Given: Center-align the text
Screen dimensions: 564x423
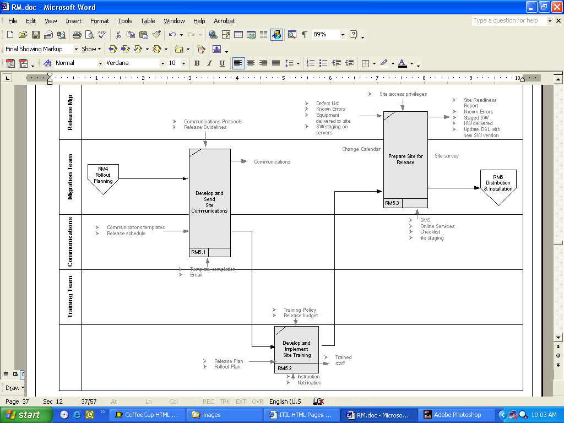Looking at the screenshot, I should [x=251, y=63].
